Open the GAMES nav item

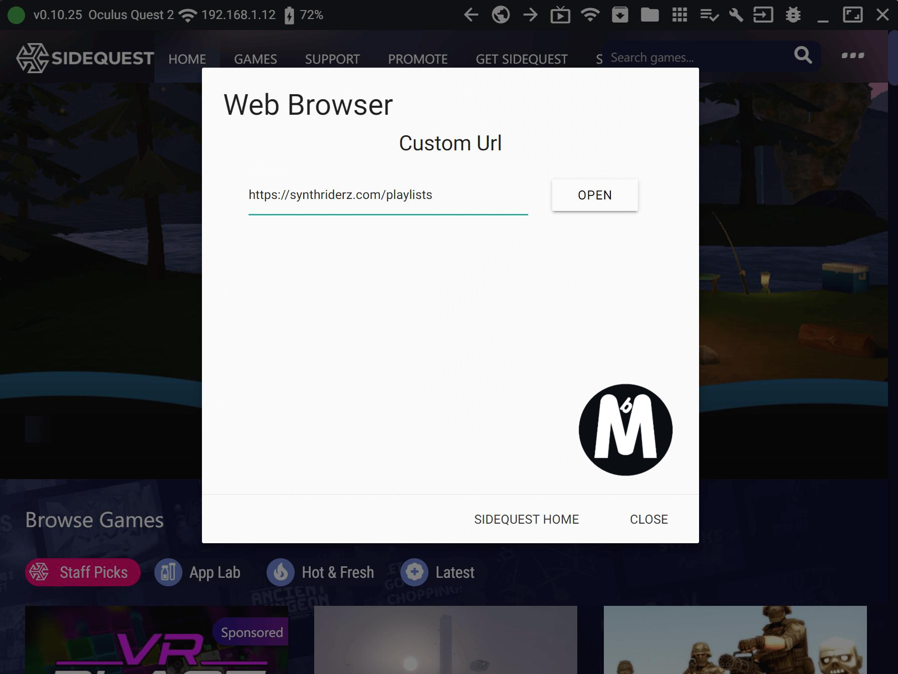pos(255,59)
